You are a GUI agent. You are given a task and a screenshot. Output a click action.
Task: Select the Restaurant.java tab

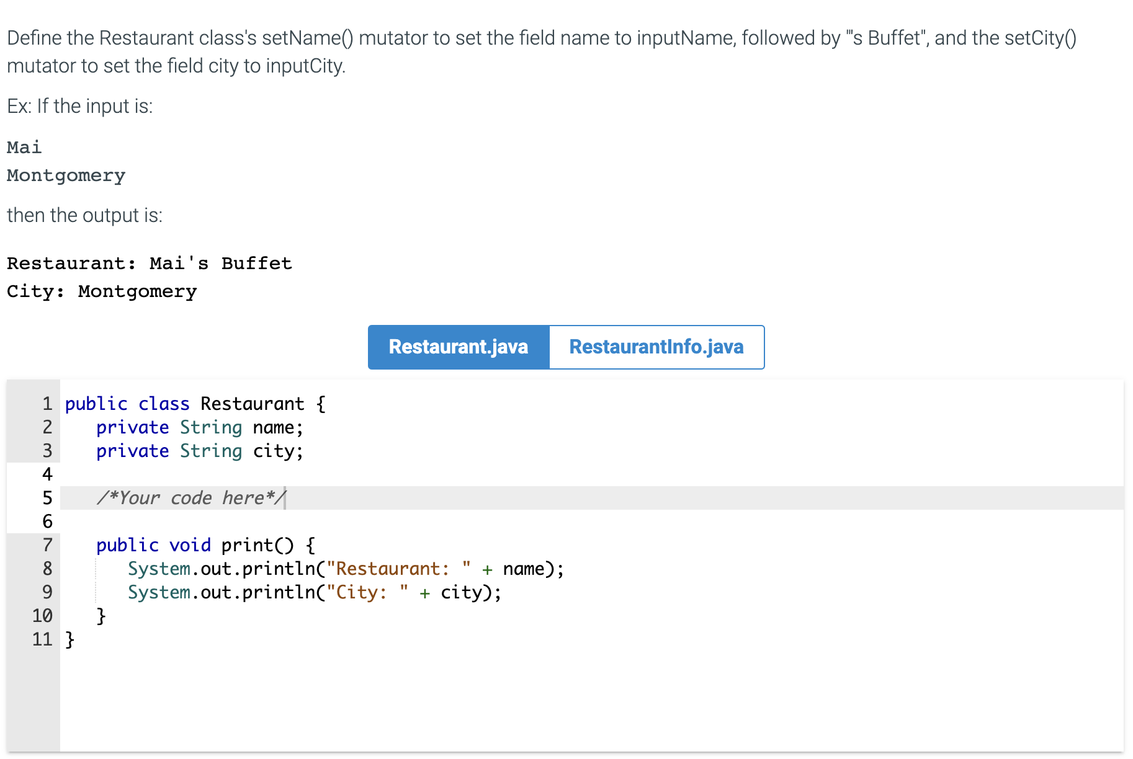tap(458, 347)
